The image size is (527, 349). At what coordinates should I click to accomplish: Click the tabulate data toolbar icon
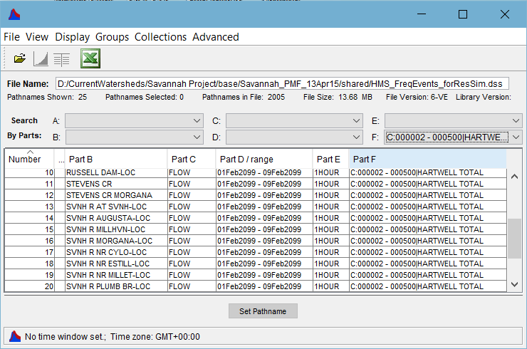point(61,59)
